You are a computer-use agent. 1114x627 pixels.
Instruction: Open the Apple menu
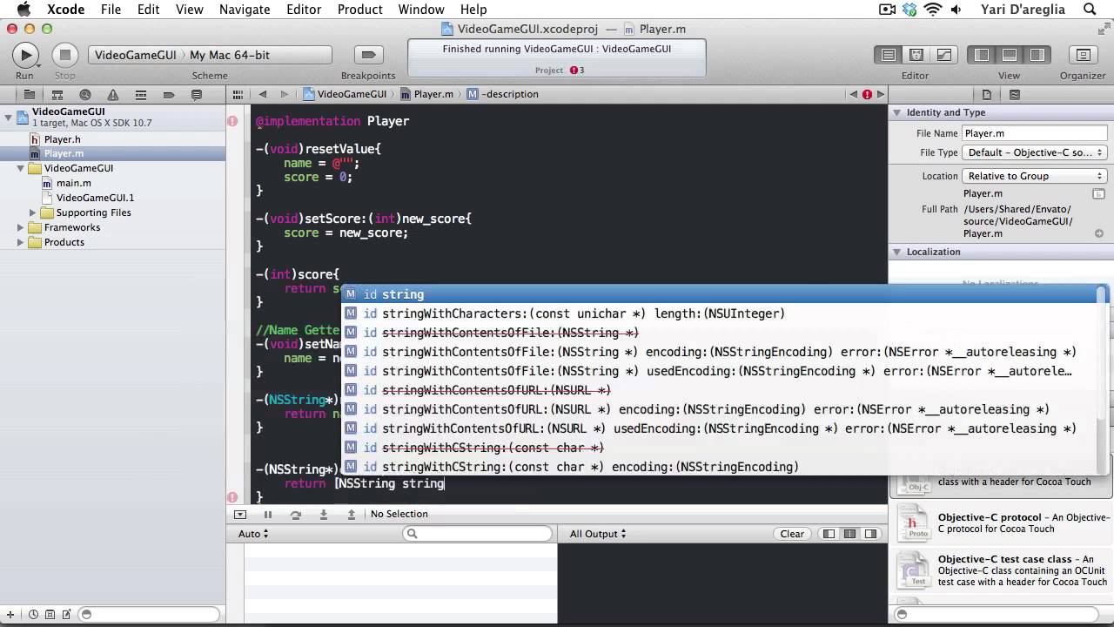pyautogui.click(x=23, y=10)
